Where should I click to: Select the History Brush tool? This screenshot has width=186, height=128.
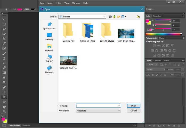[4, 63]
